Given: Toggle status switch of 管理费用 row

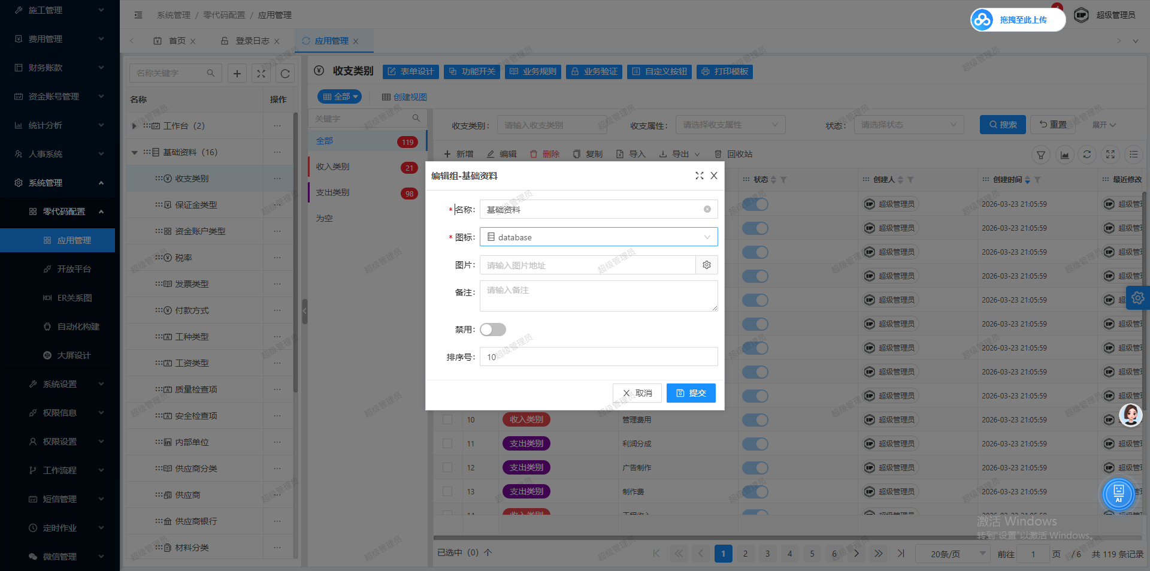Looking at the screenshot, I should click(755, 419).
